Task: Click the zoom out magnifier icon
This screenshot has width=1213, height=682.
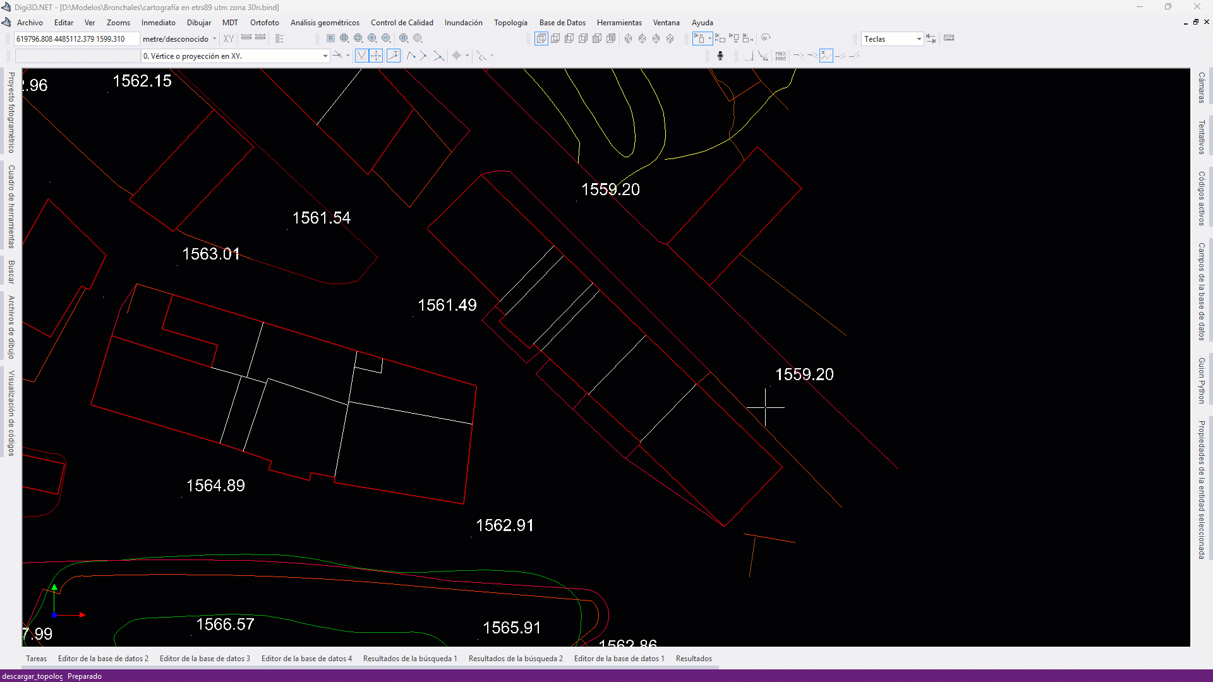Action: [386, 39]
